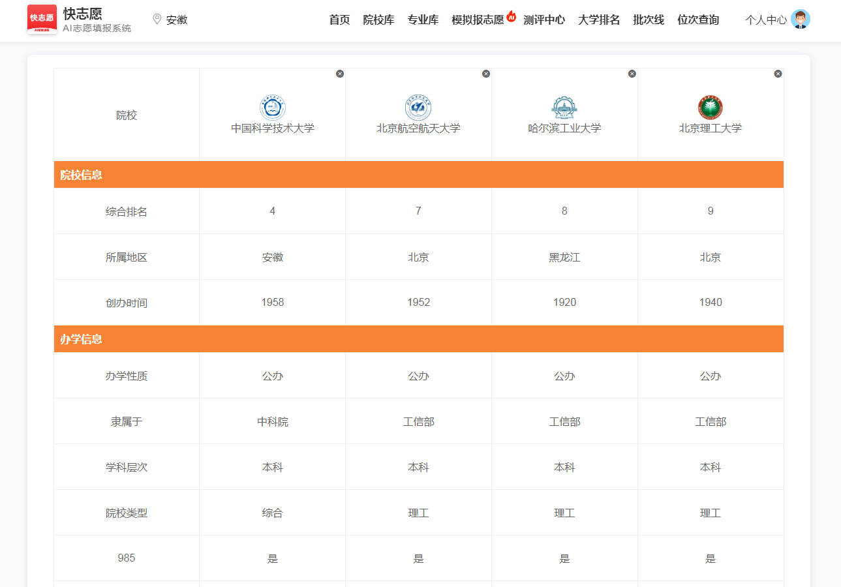Click the 综合 school type cell
The height and width of the screenshot is (587, 841).
[273, 513]
